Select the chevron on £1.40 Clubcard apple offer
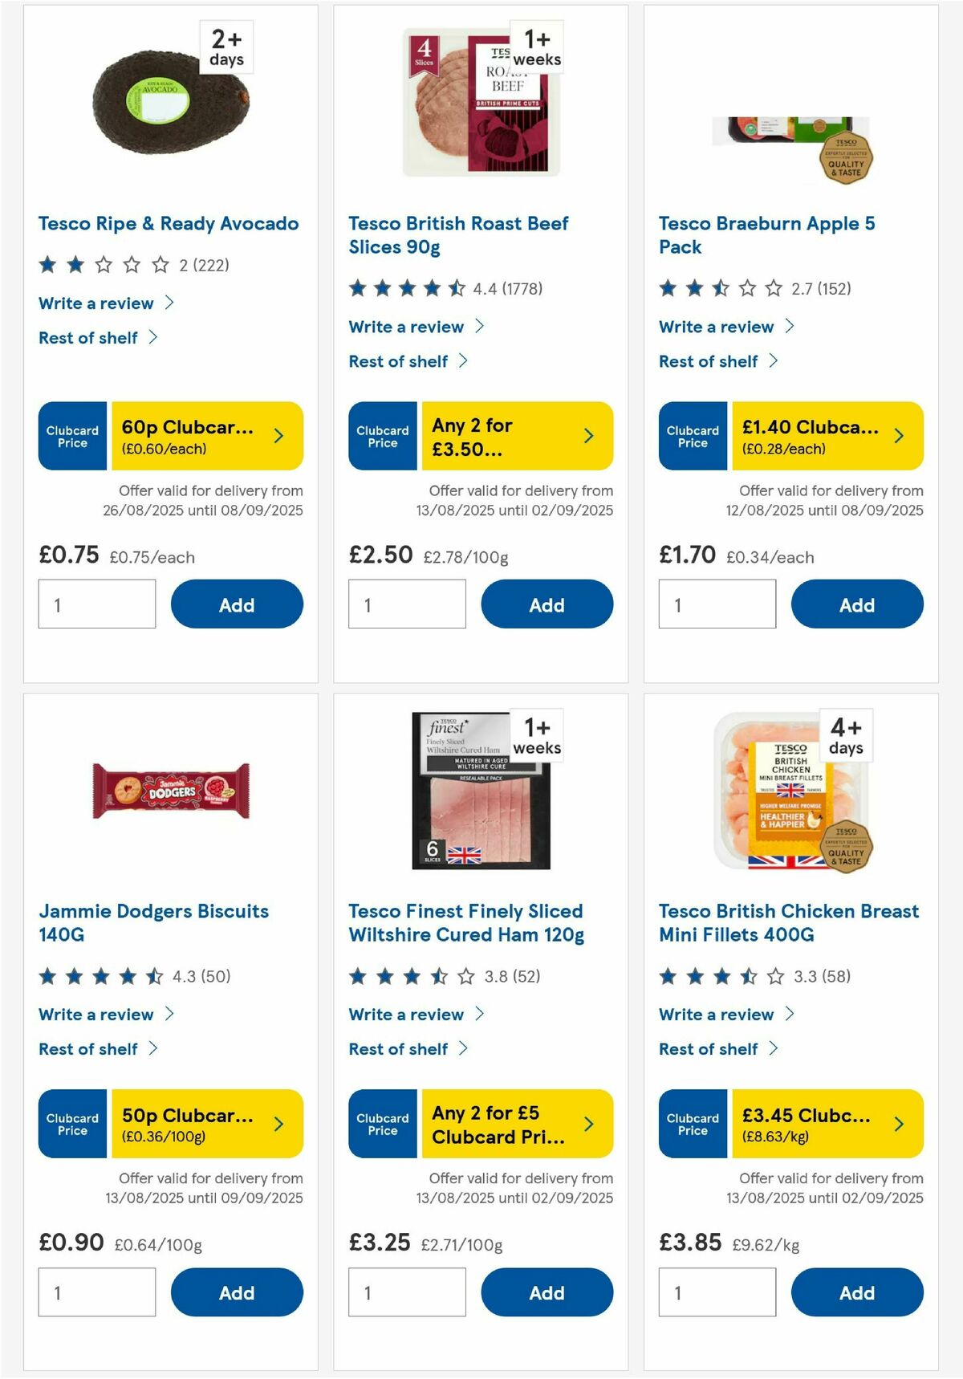963x1379 pixels. click(897, 436)
